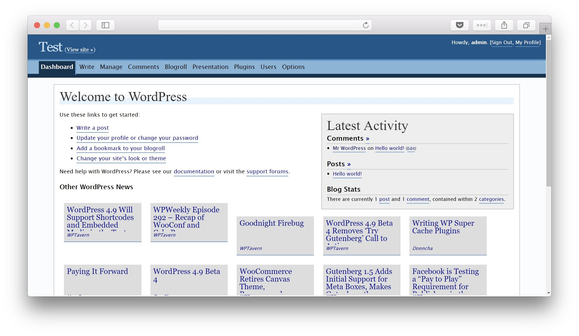
Task: Click the Blog Stats heading
Action: 343,189
